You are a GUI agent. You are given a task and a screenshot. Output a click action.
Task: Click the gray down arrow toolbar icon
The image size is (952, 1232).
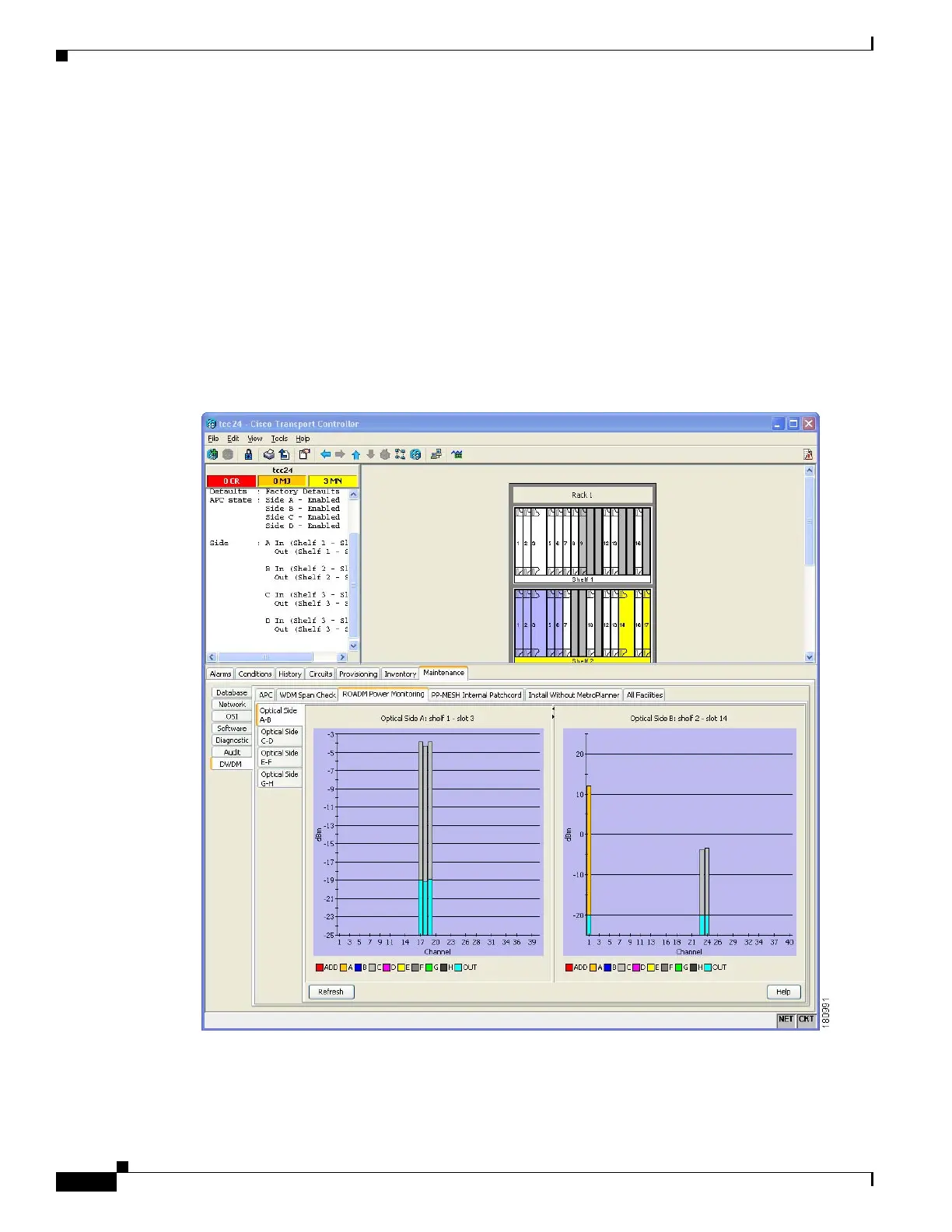click(x=370, y=454)
